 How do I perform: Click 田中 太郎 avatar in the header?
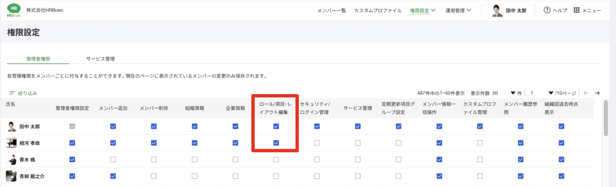[498, 11]
